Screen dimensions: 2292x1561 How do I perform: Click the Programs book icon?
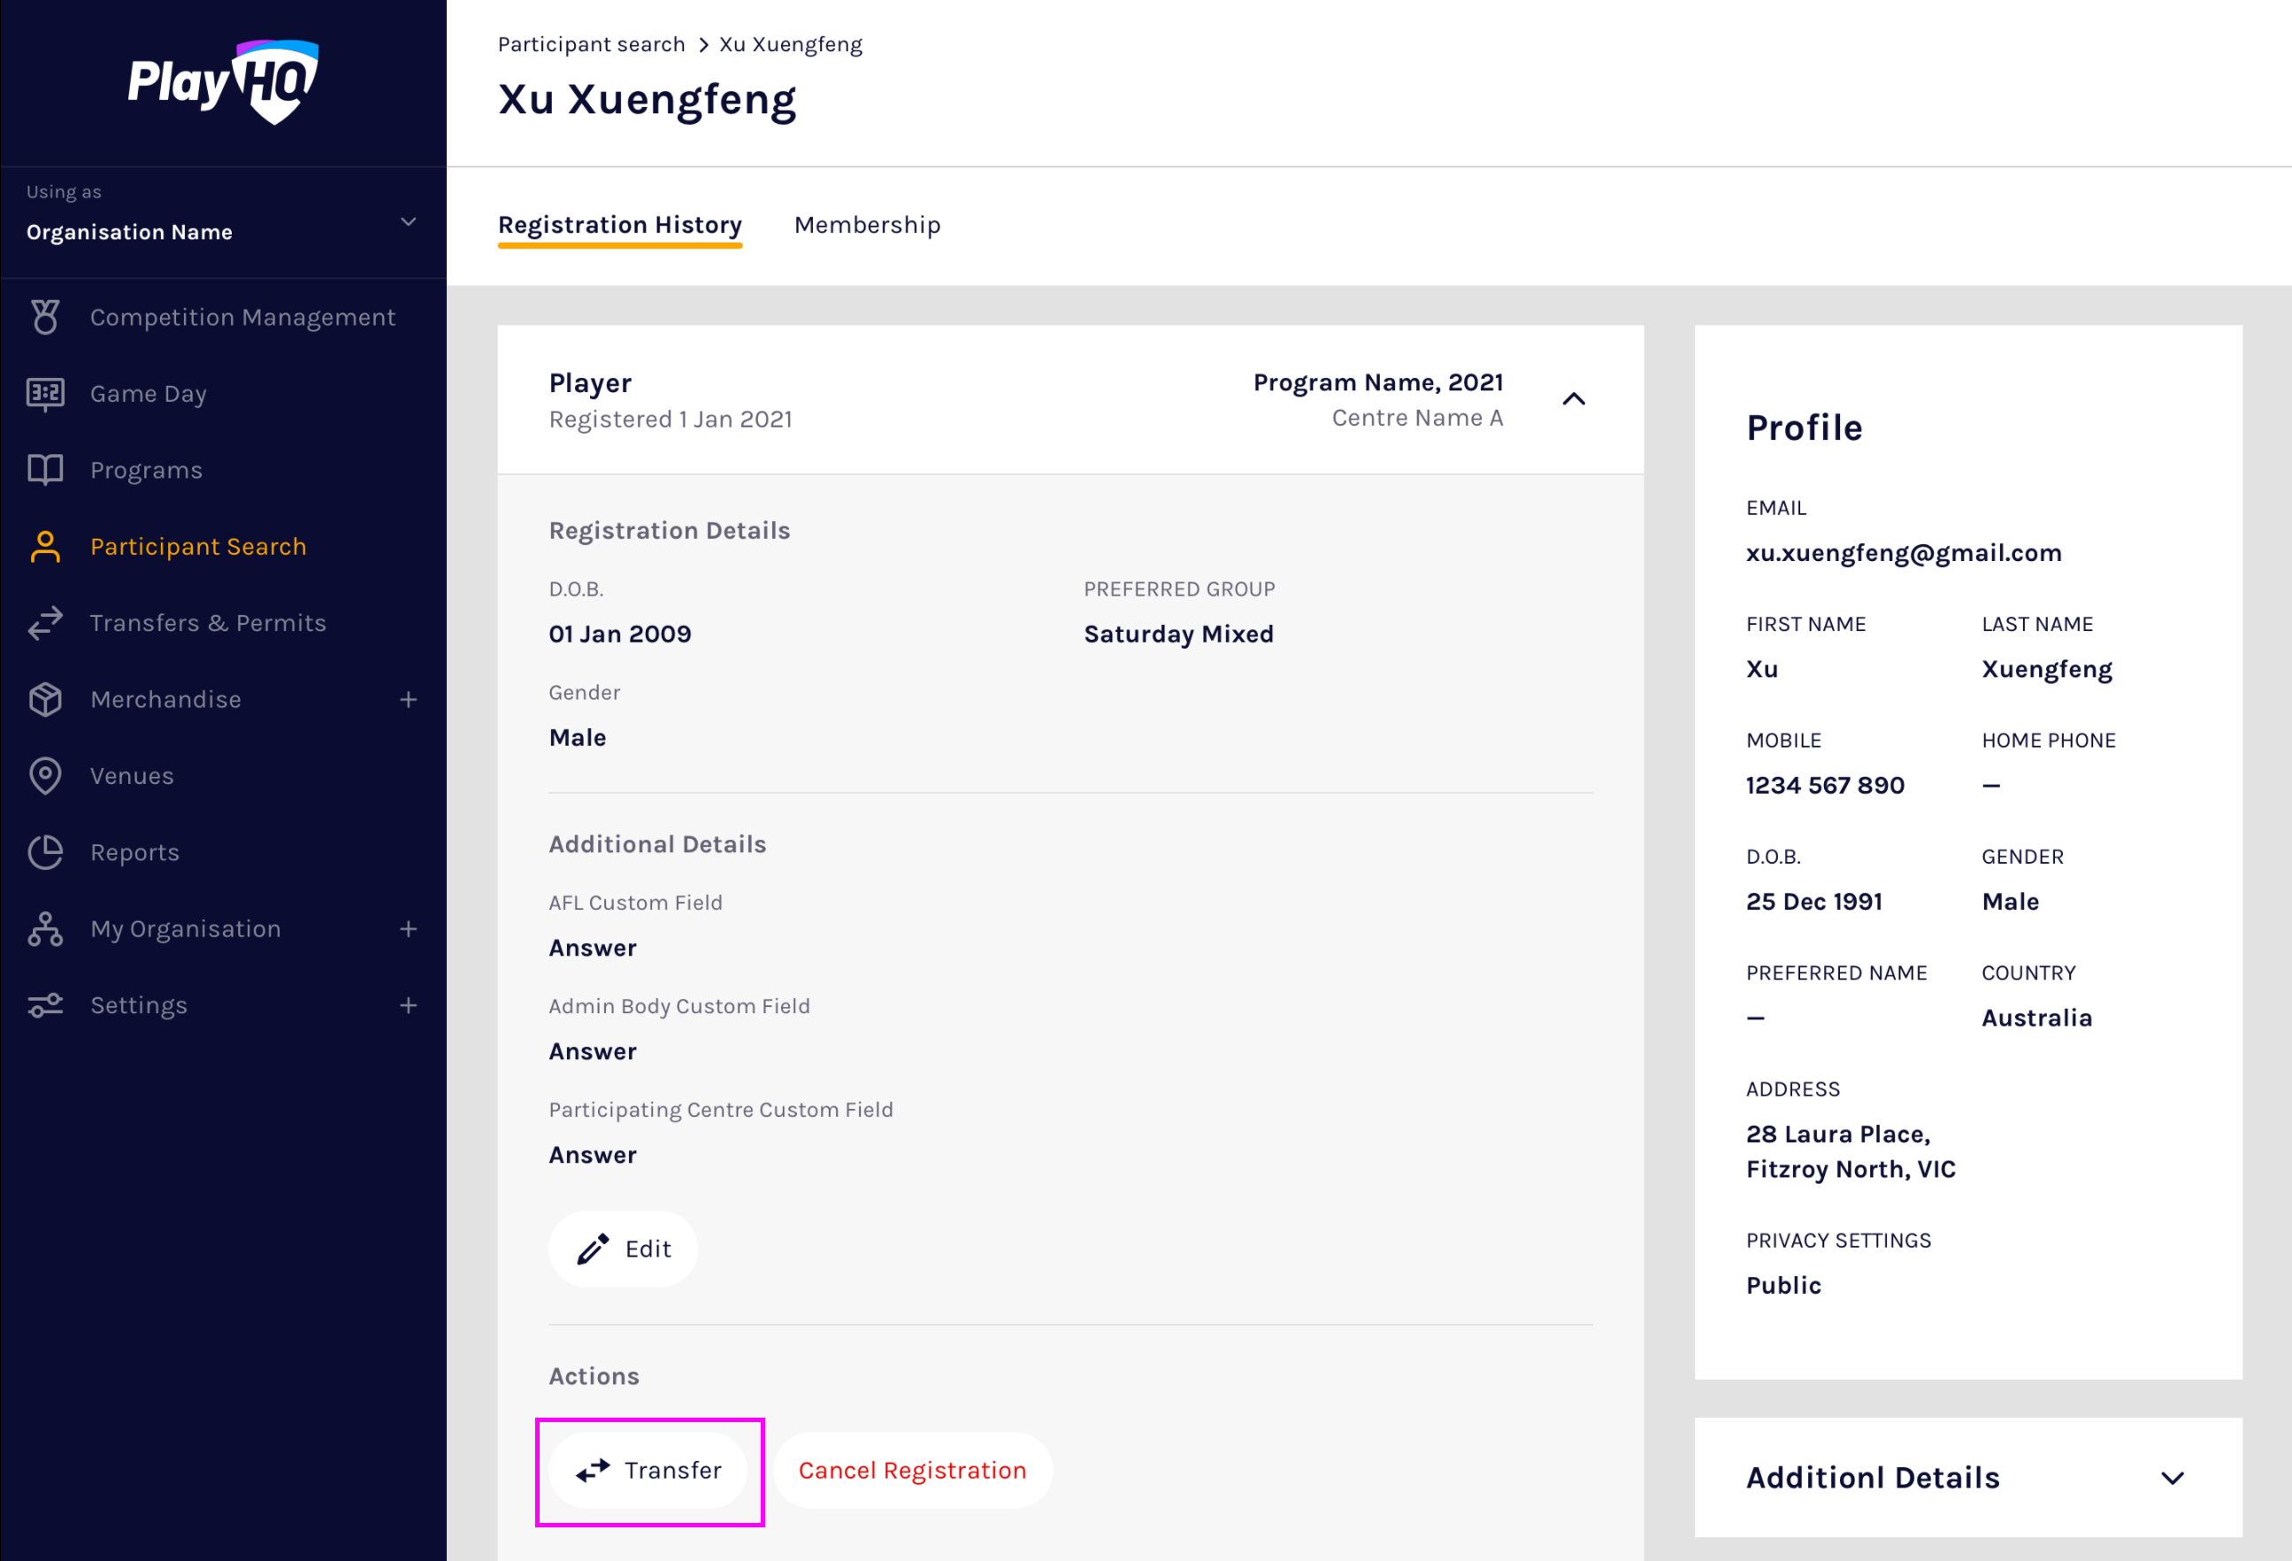pos(45,470)
